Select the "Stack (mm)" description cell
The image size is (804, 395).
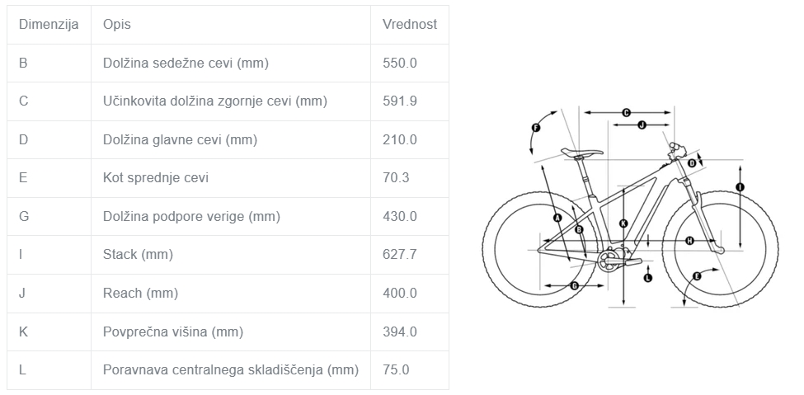(138, 254)
